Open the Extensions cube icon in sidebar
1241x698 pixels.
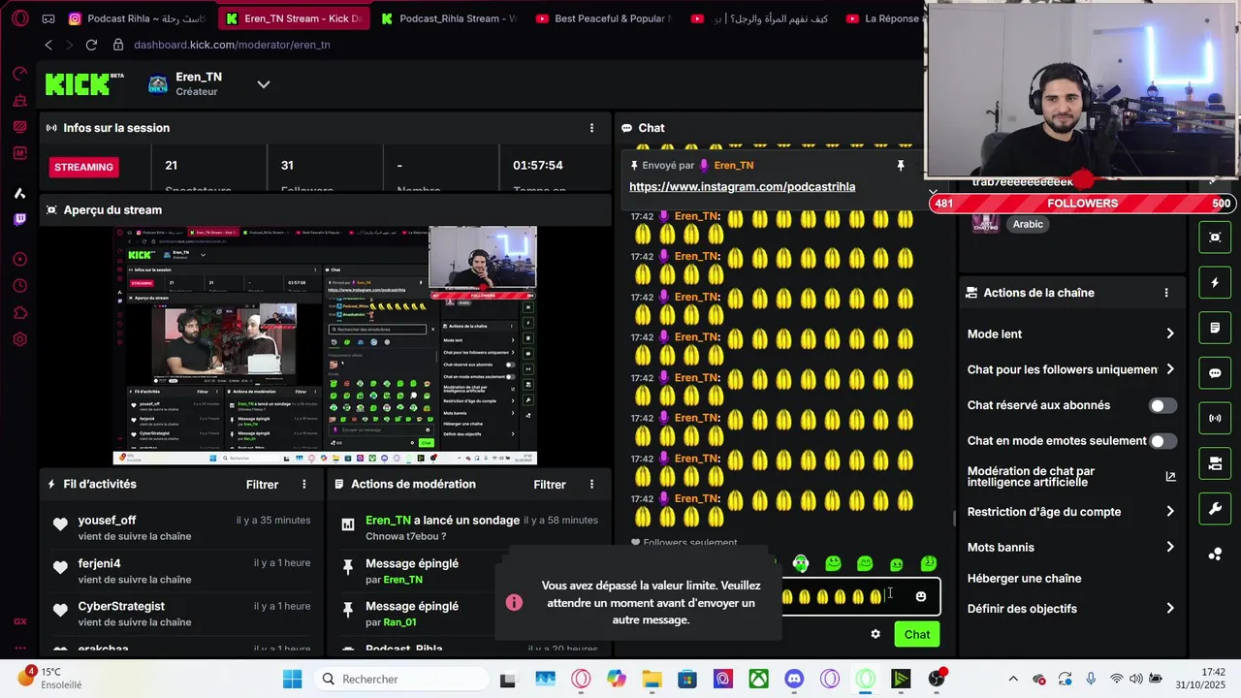click(x=19, y=313)
